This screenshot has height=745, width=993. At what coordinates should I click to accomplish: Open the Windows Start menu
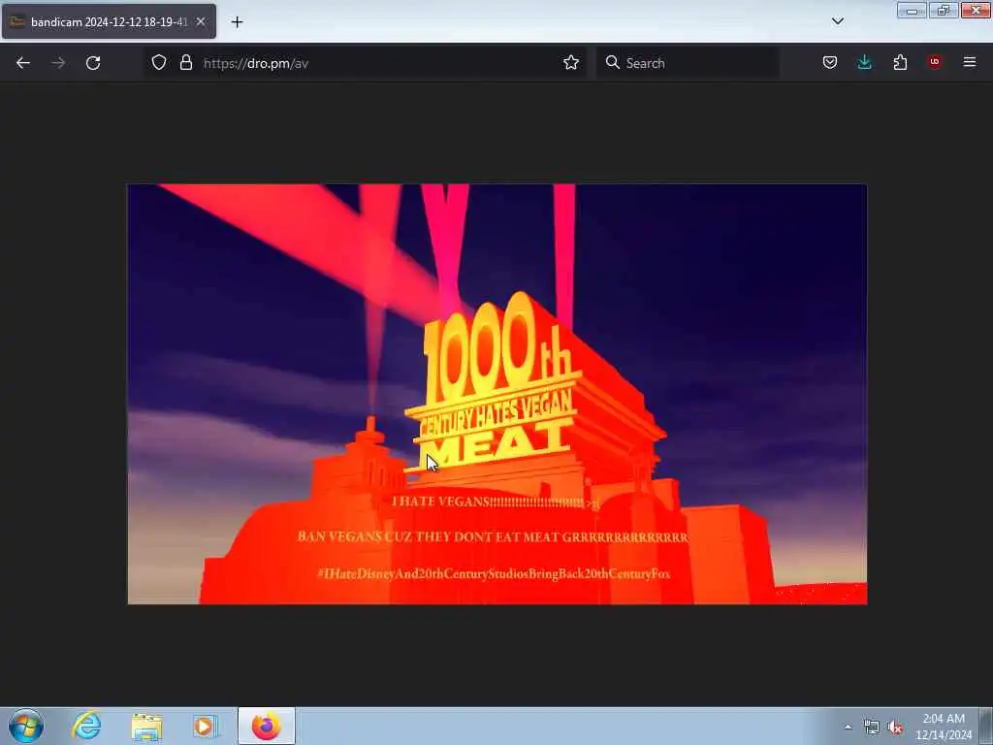26,726
